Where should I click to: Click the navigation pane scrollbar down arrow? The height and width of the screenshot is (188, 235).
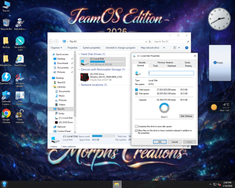tap(75, 132)
